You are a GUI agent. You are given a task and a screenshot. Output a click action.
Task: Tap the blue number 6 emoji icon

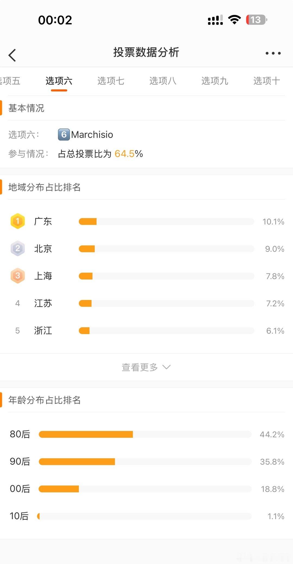pos(64,134)
